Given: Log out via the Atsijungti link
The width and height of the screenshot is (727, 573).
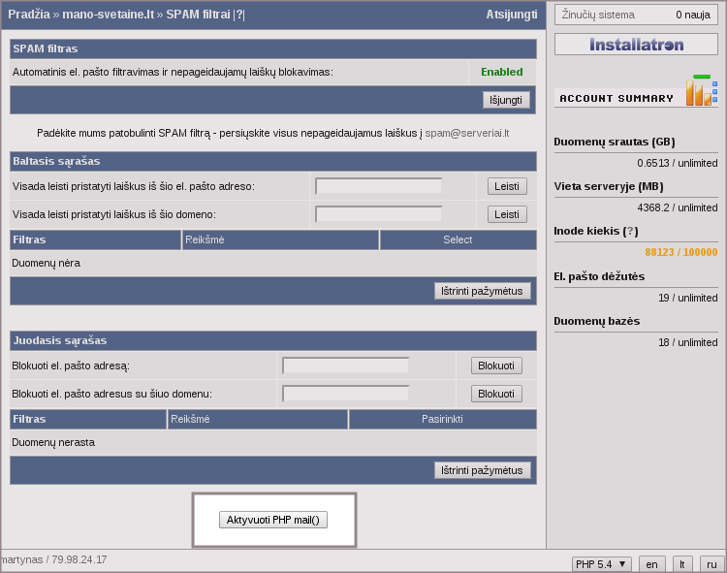Looking at the screenshot, I should (x=511, y=15).
